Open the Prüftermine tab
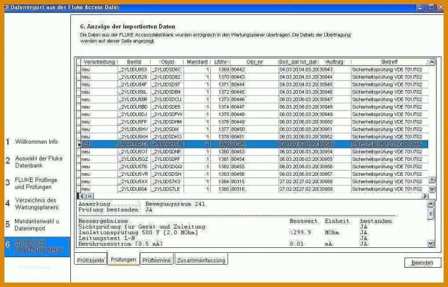Image resolution: width=448 pixels, height=287 pixels. tap(157, 260)
